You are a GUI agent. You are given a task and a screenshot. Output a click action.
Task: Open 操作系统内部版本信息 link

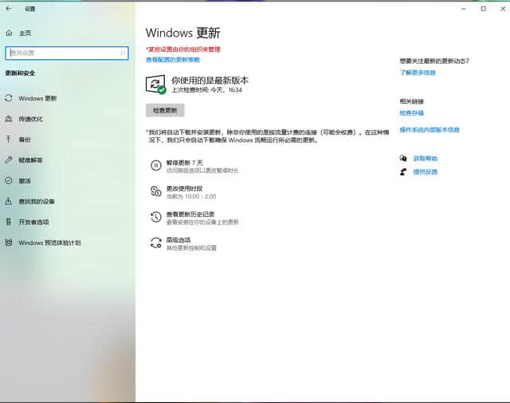pos(430,129)
